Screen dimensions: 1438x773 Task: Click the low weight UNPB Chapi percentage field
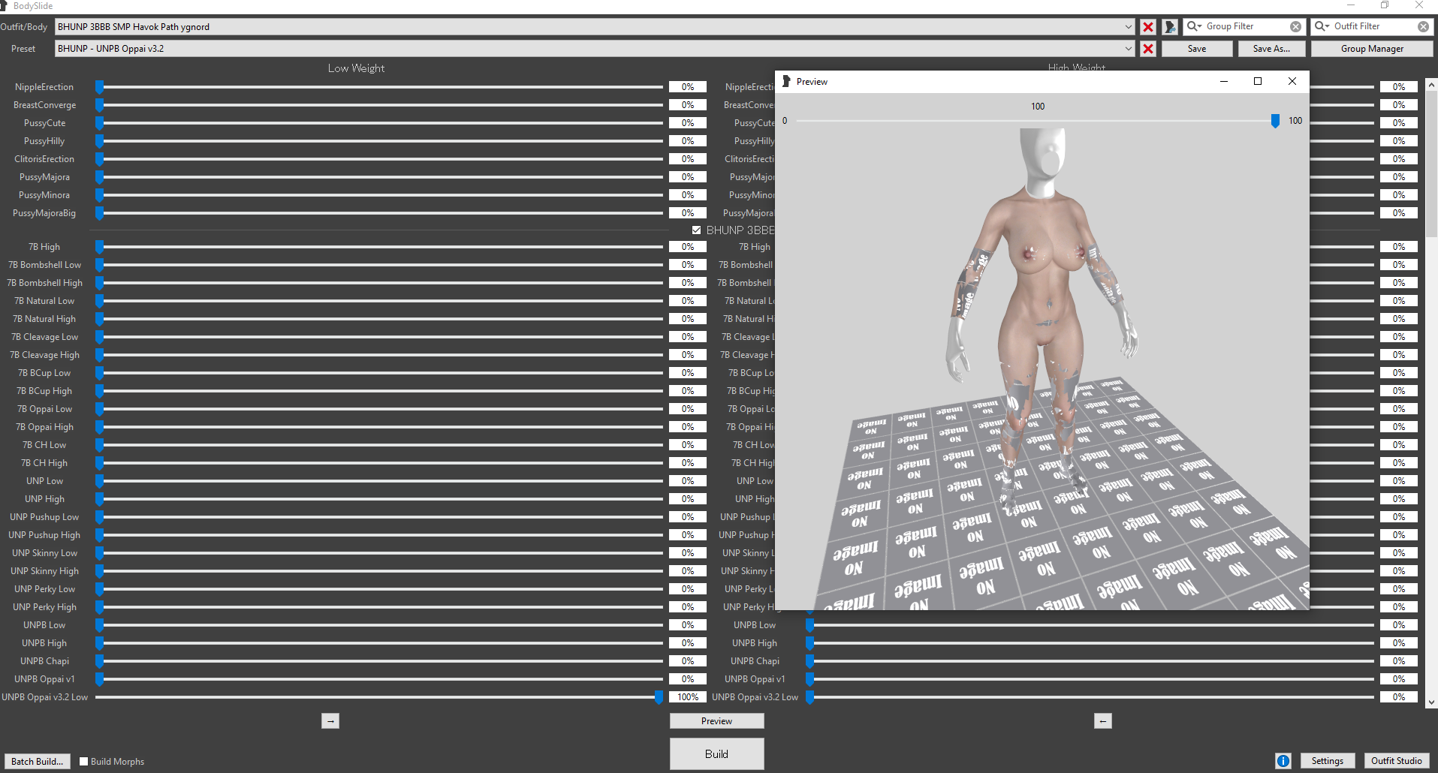click(x=688, y=661)
